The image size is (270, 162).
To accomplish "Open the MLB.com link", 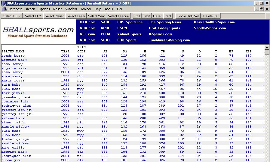I will [x=87, y=22].
